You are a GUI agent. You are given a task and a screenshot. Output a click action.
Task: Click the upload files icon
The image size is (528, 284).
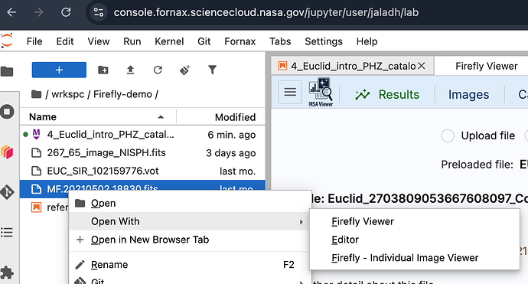[x=130, y=70]
